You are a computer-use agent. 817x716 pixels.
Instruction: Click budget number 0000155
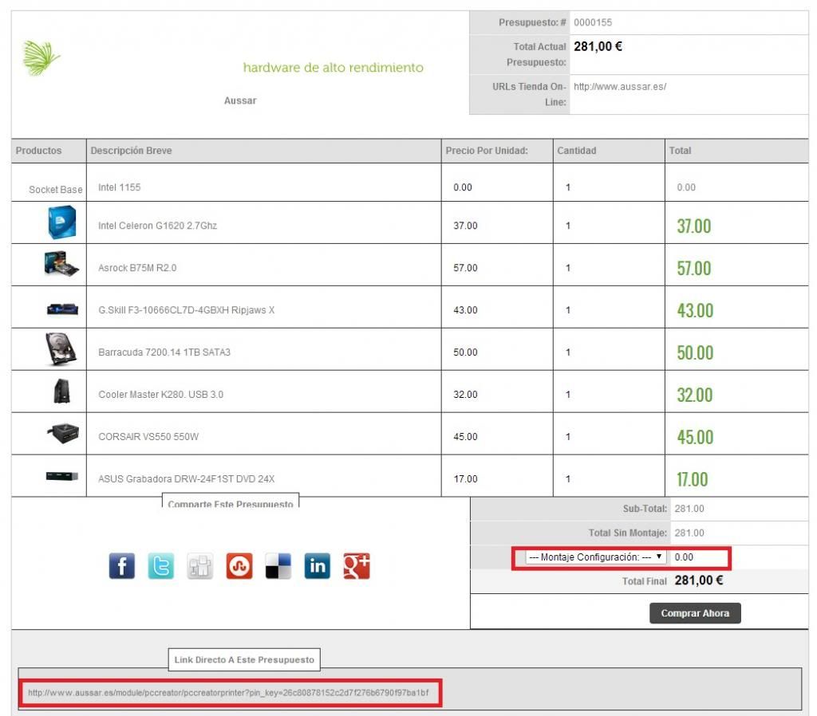tap(593, 22)
